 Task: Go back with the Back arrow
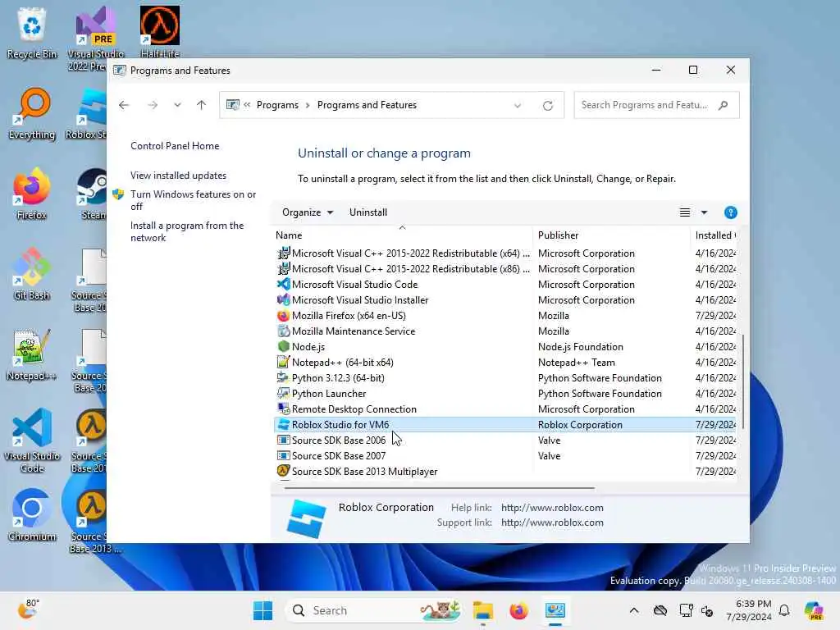[124, 105]
